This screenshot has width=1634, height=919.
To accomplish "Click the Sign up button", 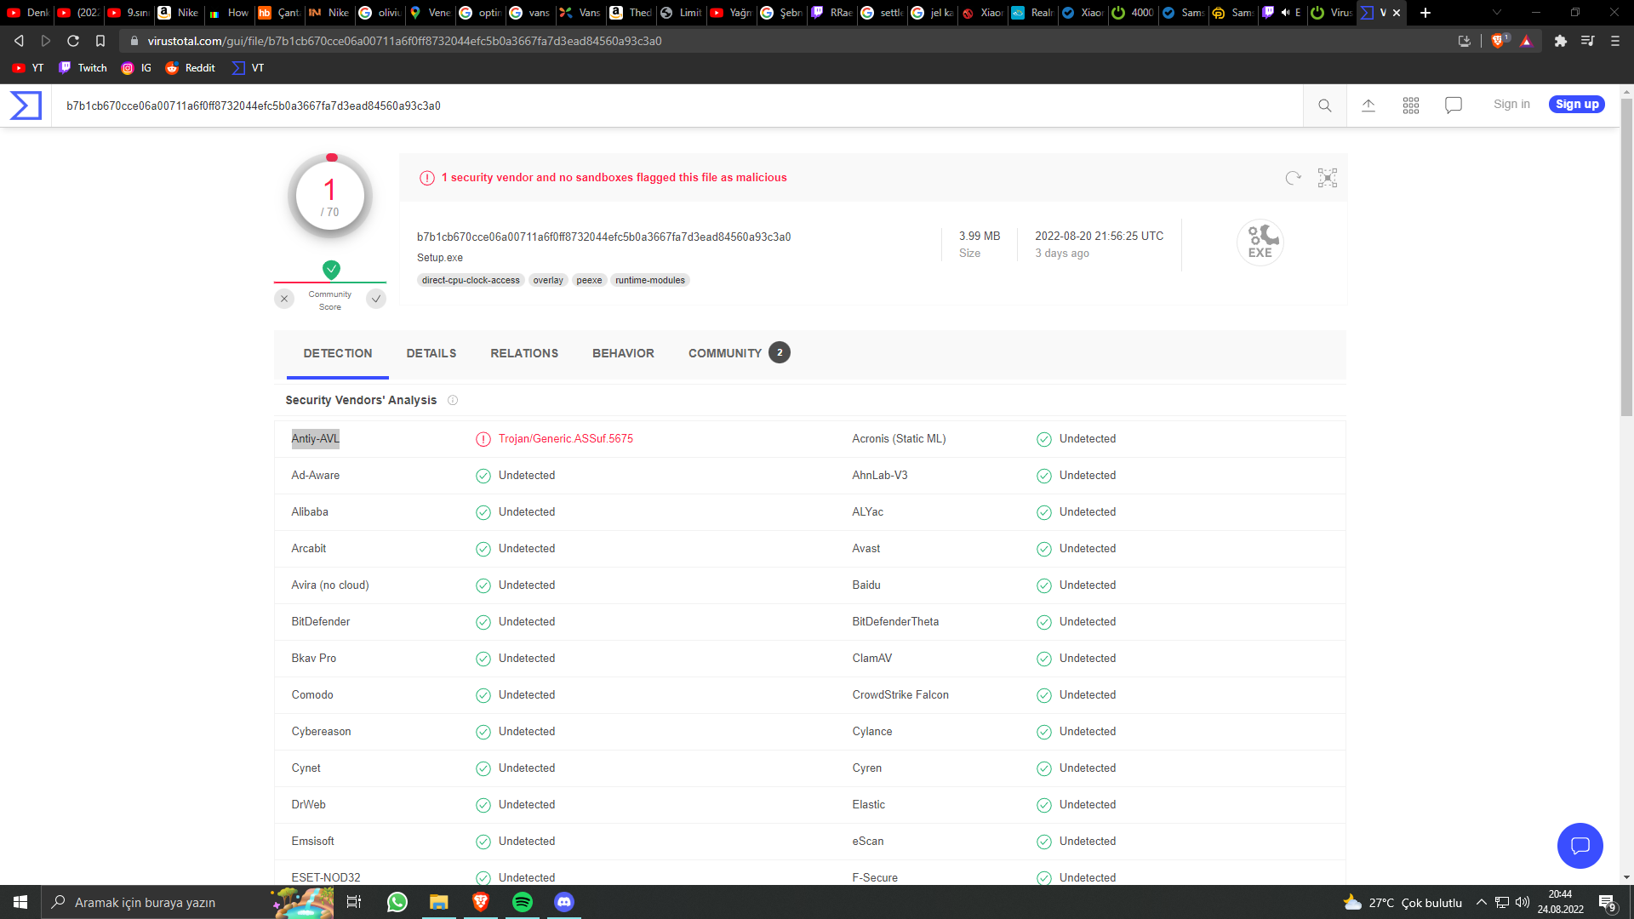I will click(1577, 104).
